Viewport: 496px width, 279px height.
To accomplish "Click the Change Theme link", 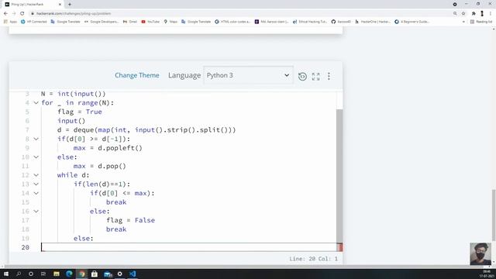I will pyautogui.click(x=137, y=75).
